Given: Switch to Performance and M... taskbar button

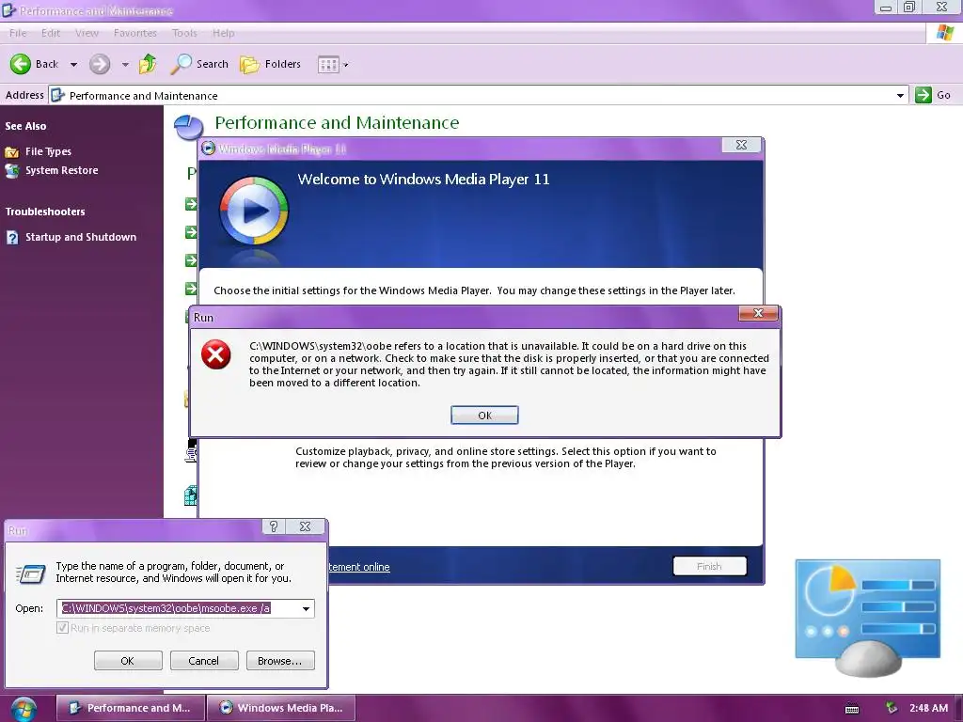Looking at the screenshot, I should (x=131, y=708).
